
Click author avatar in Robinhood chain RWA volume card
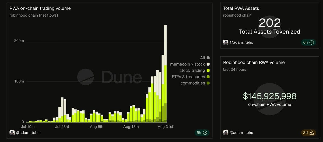tap(226, 133)
